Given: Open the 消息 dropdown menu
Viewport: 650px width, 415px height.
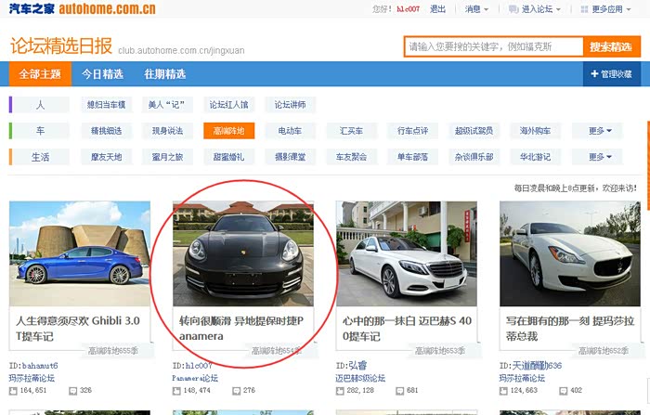Looking at the screenshot, I should coord(476,9).
